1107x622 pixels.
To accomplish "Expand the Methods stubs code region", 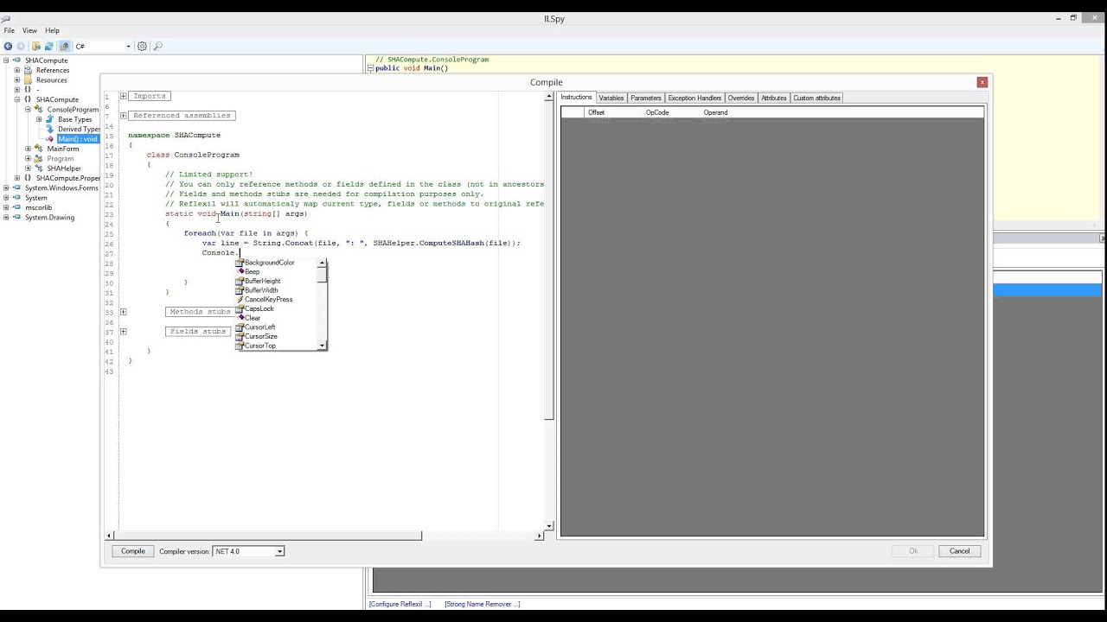I will [123, 312].
